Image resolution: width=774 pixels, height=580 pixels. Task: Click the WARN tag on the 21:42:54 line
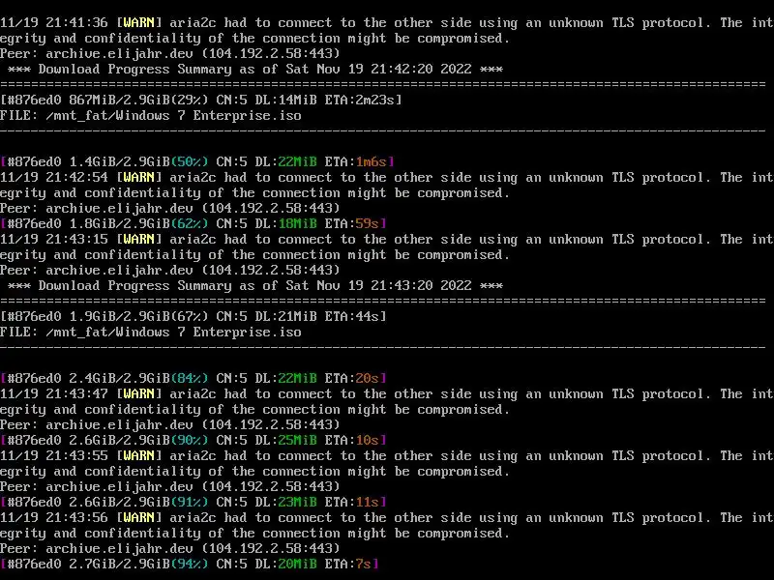click(139, 178)
